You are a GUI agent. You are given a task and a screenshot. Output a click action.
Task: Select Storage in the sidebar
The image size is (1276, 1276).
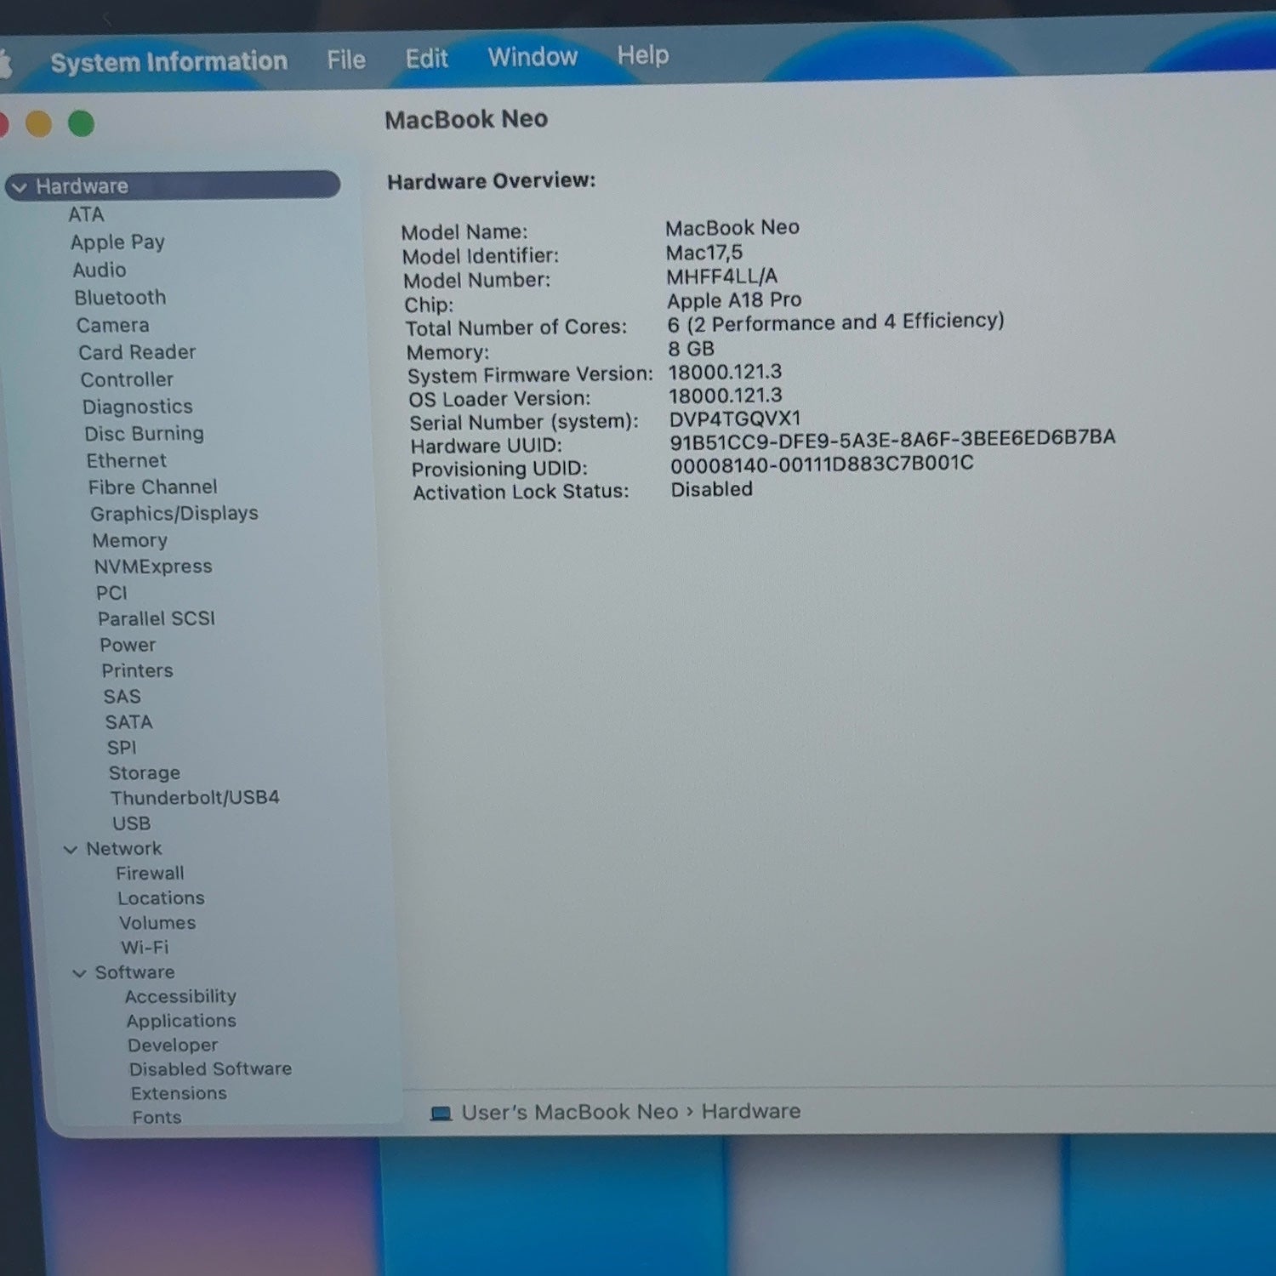coord(144,773)
